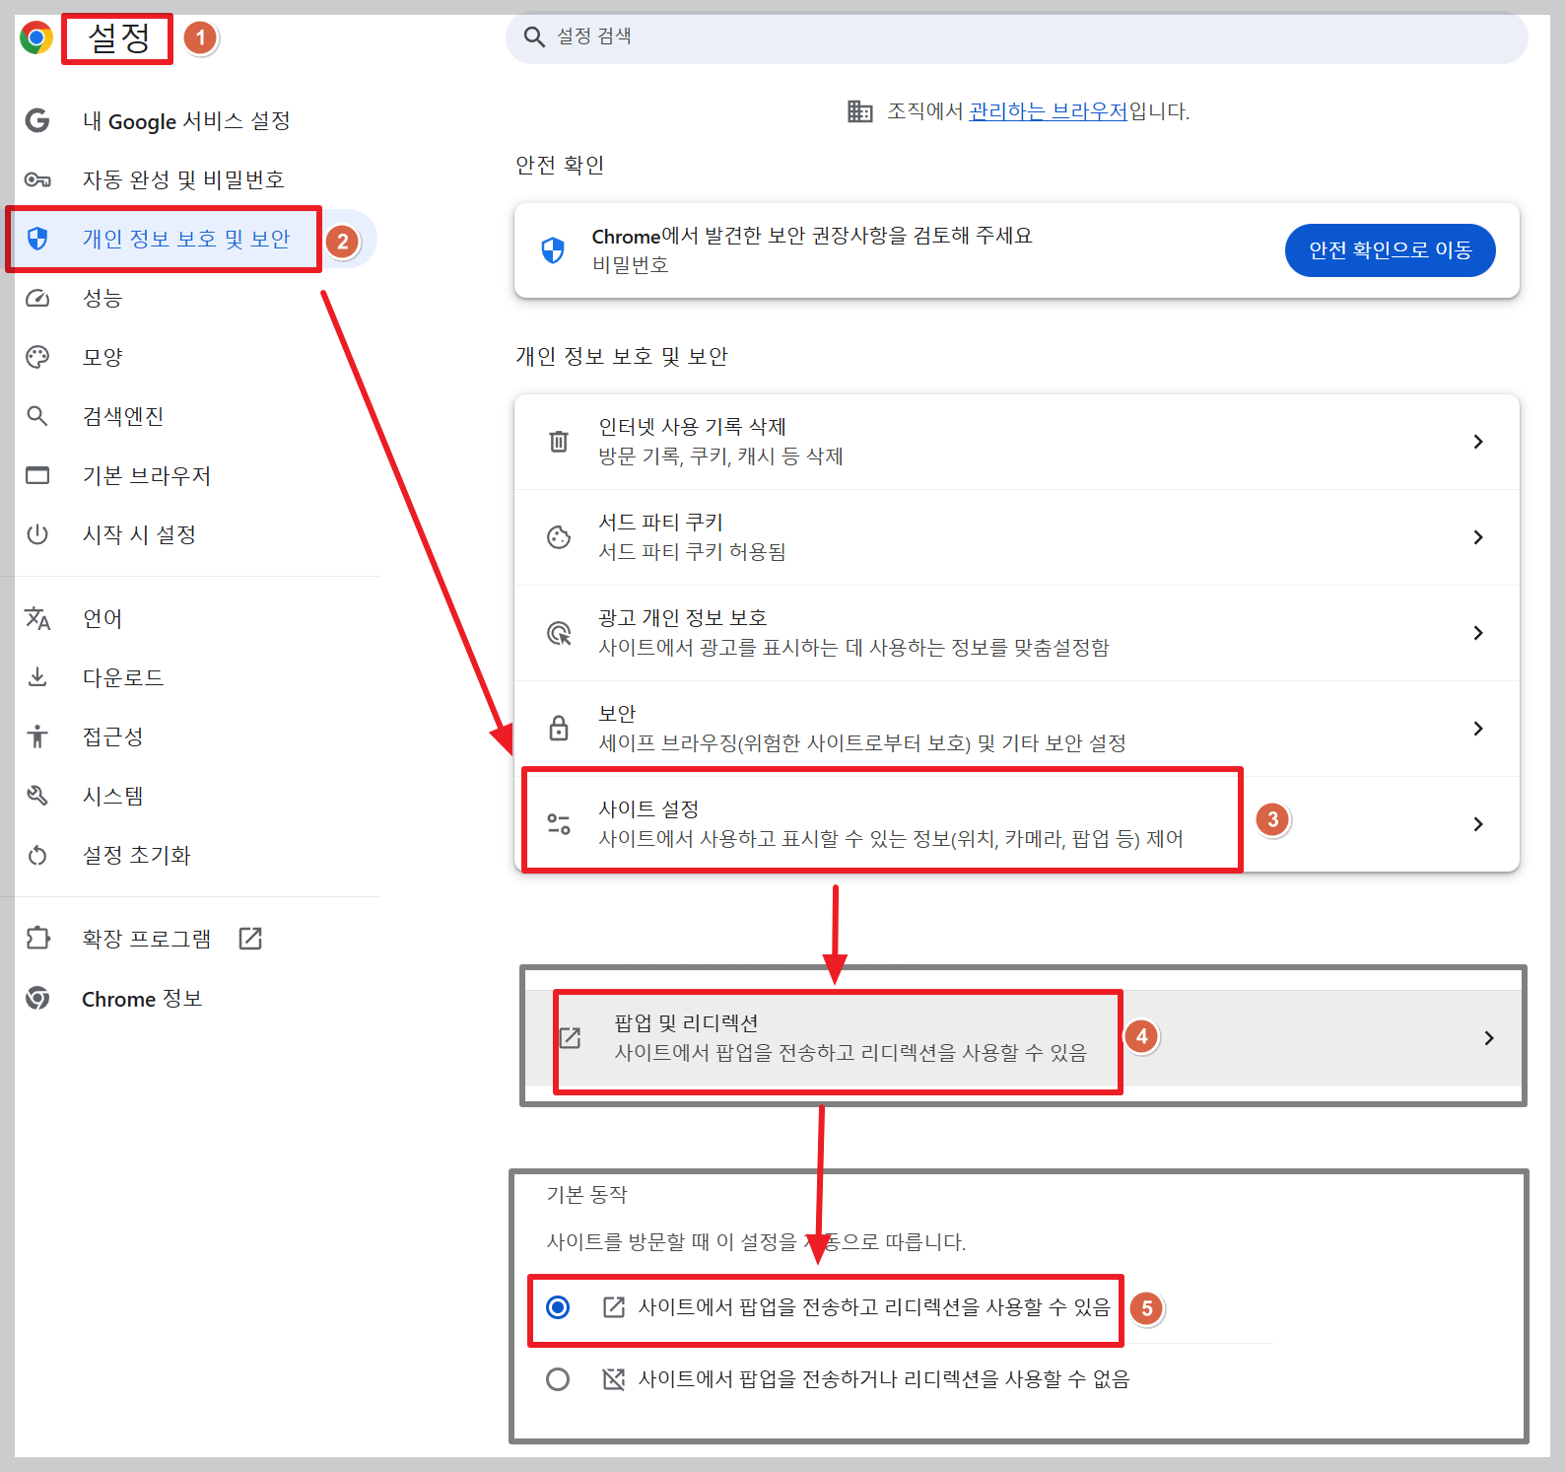Click the shield icon for 개인 정보 보호 및 보안

pos(37,239)
